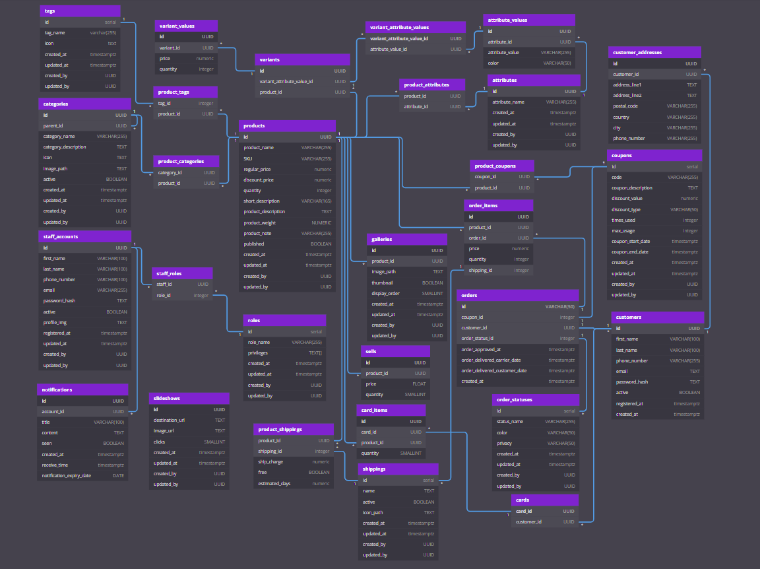This screenshot has width=760, height=569.
Task: Select the order_statuses table header
Action: (536, 400)
